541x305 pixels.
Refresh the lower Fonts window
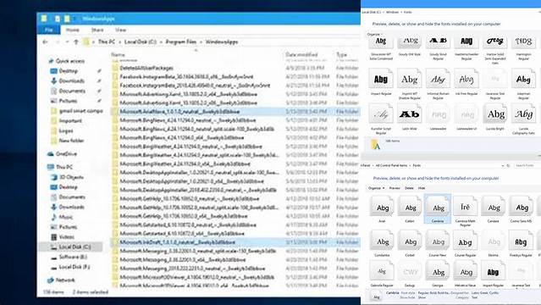coord(508,166)
